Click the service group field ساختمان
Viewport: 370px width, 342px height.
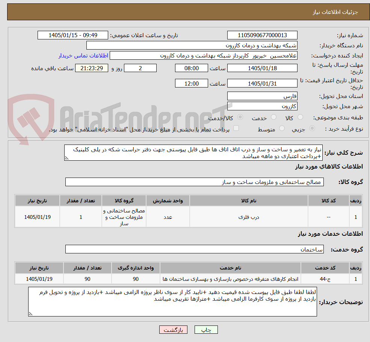coord(195,249)
